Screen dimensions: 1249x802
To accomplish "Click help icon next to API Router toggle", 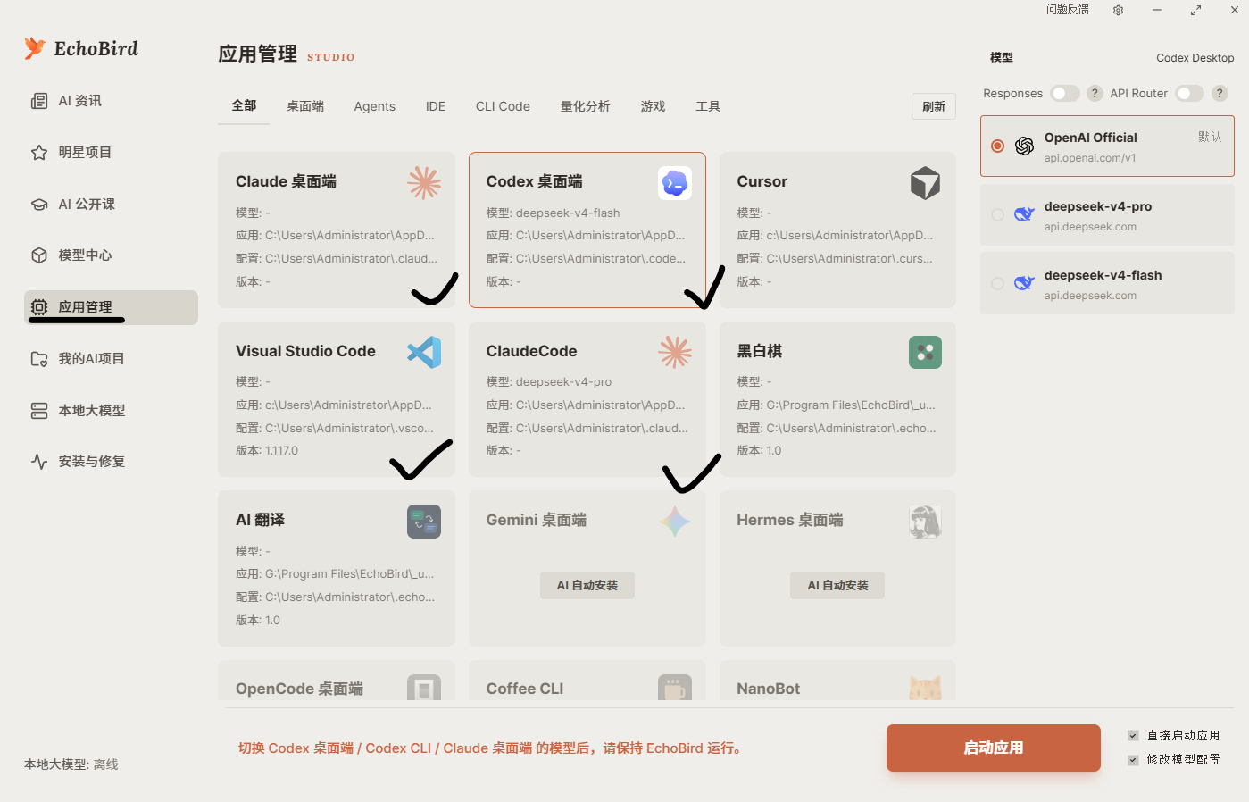I will click(1220, 93).
